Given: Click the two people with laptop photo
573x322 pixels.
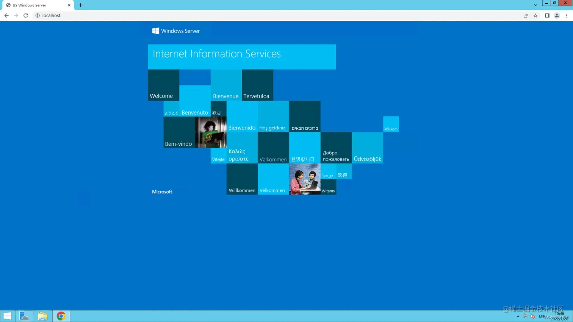Looking at the screenshot, I should (x=305, y=179).
